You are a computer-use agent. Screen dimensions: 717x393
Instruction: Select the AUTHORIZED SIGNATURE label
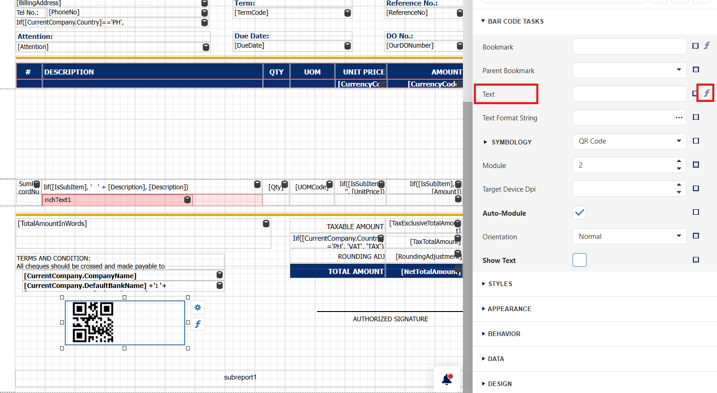(391, 319)
